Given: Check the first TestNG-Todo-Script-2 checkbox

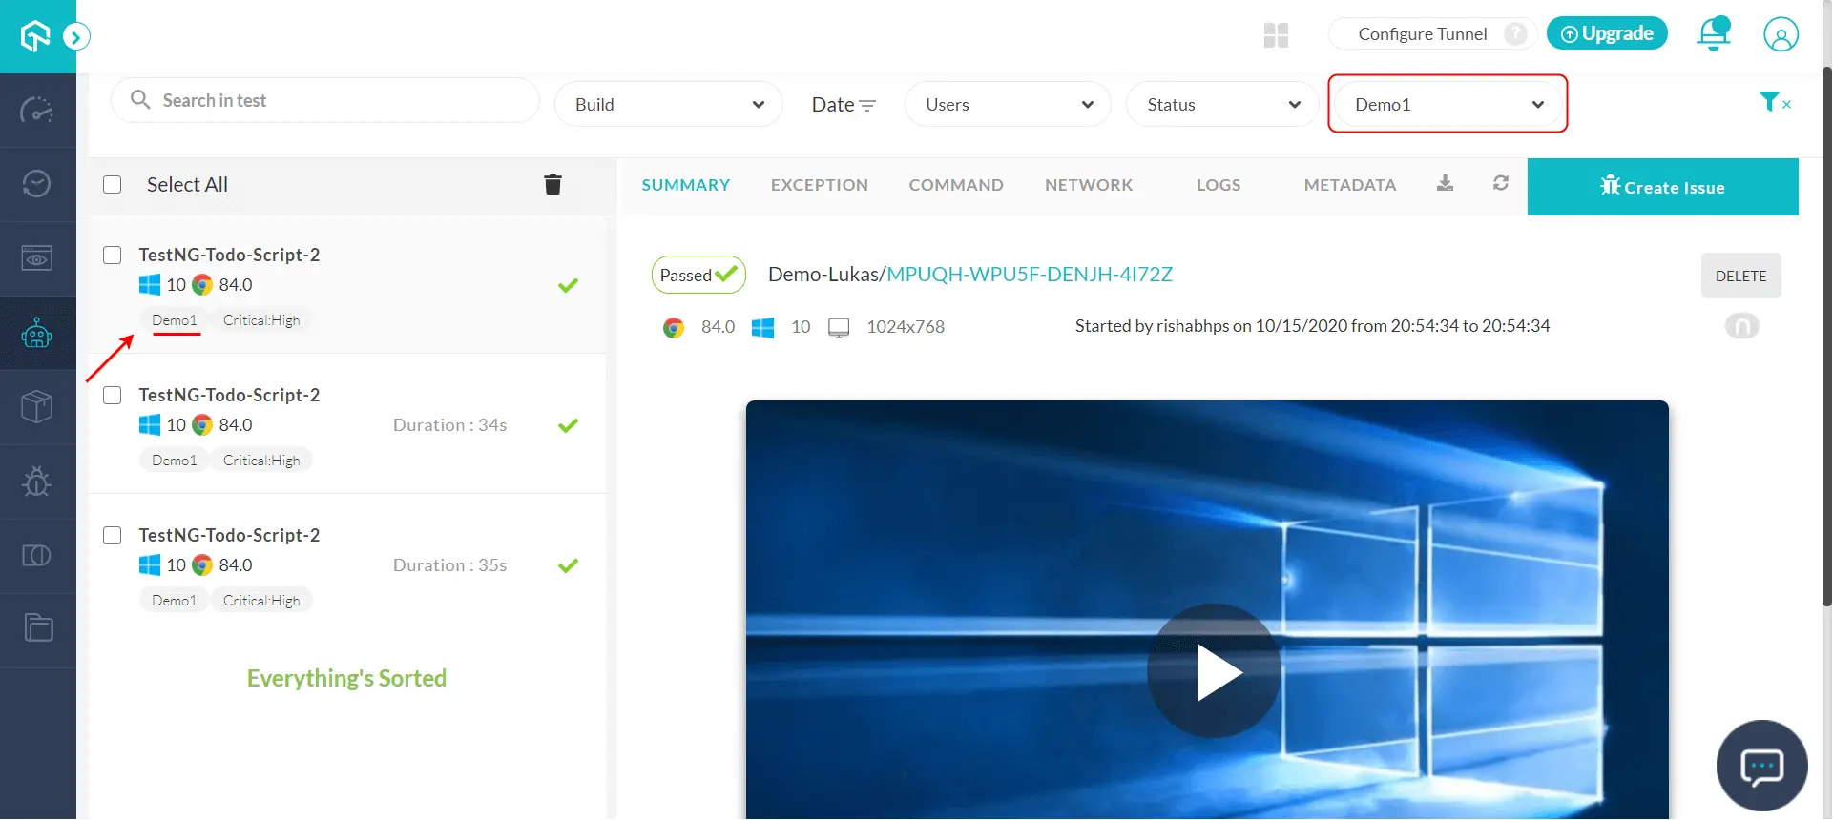Looking at the screenshot, I should click(113, 256).
